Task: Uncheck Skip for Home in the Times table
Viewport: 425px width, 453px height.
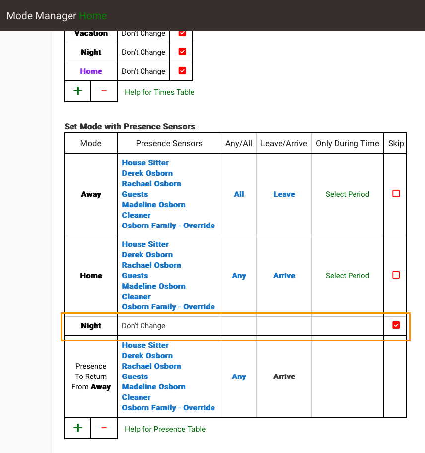Action: pyautogui.click(x=182, y=71)
